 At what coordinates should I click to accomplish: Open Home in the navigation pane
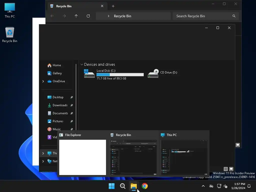pos(57,65)
